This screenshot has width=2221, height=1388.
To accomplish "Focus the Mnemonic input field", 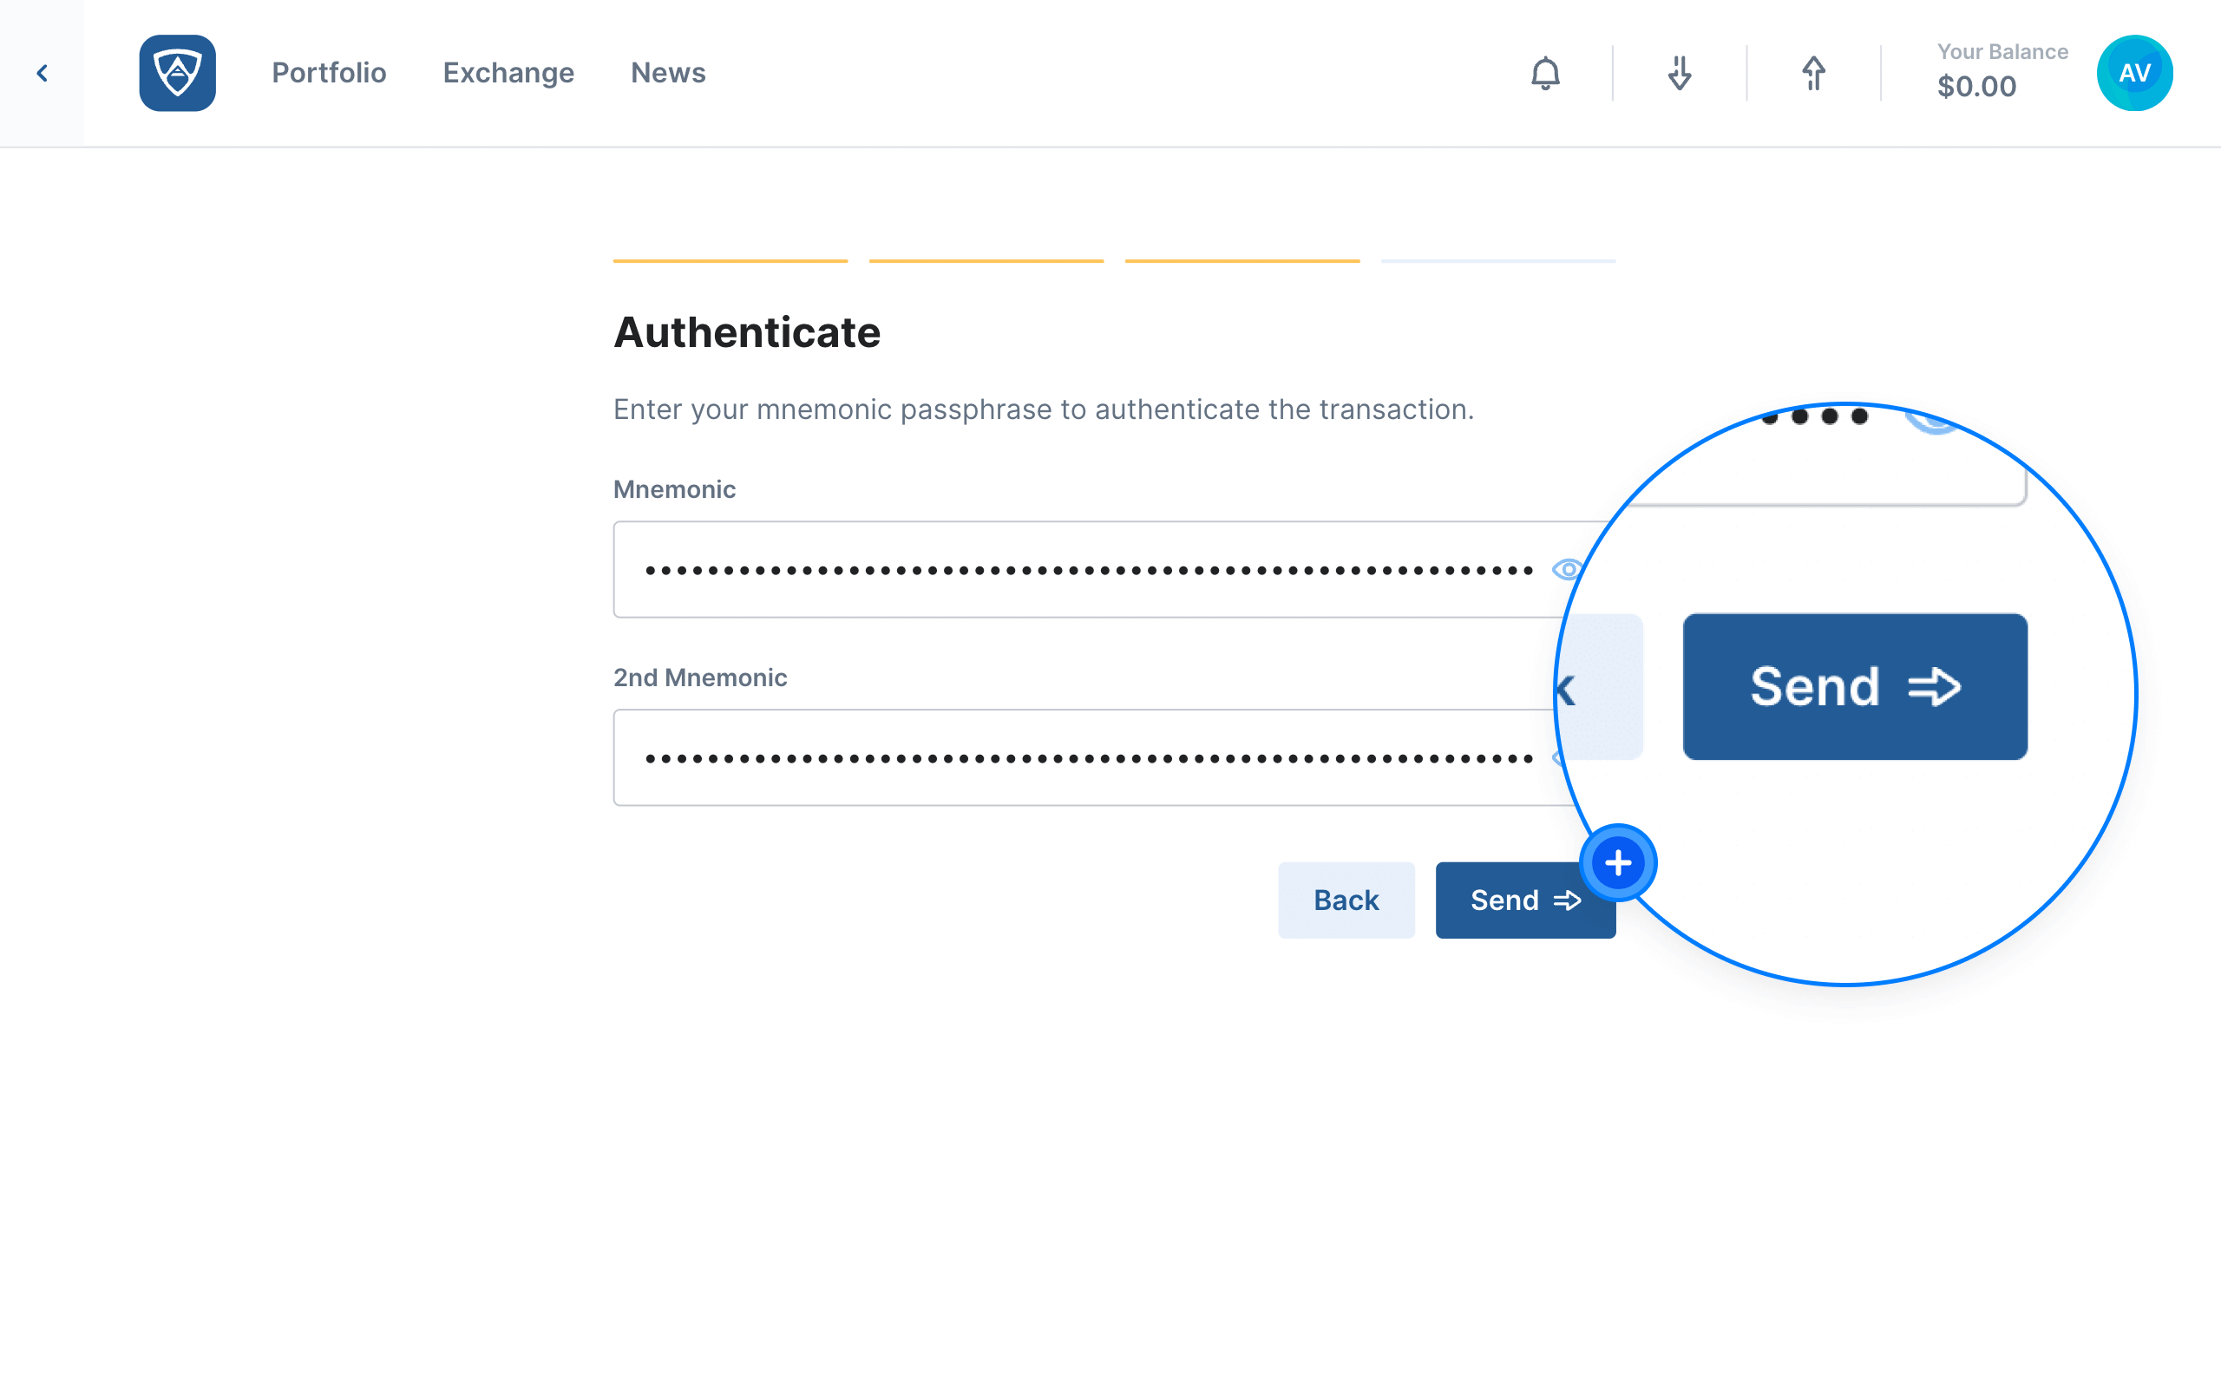I will (1092, 569).
